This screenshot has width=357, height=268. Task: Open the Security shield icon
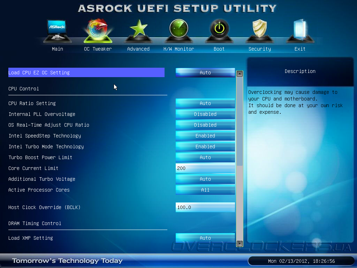click(x=259, y=31)
